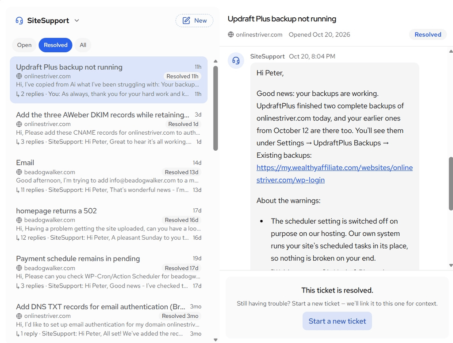Click conversation scrollbar down arrow
453x343 pixels.
451,265
